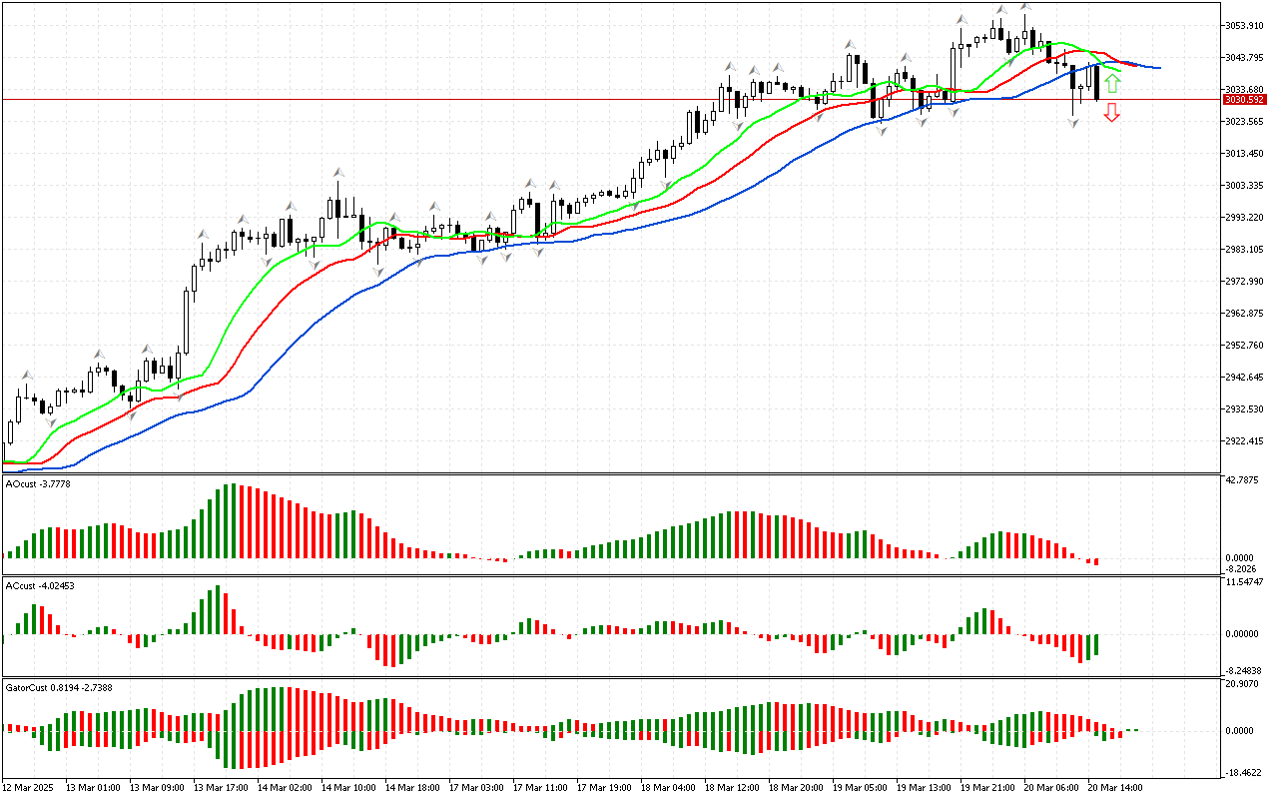Click the 19 Mar 13:00 time label

926,787
